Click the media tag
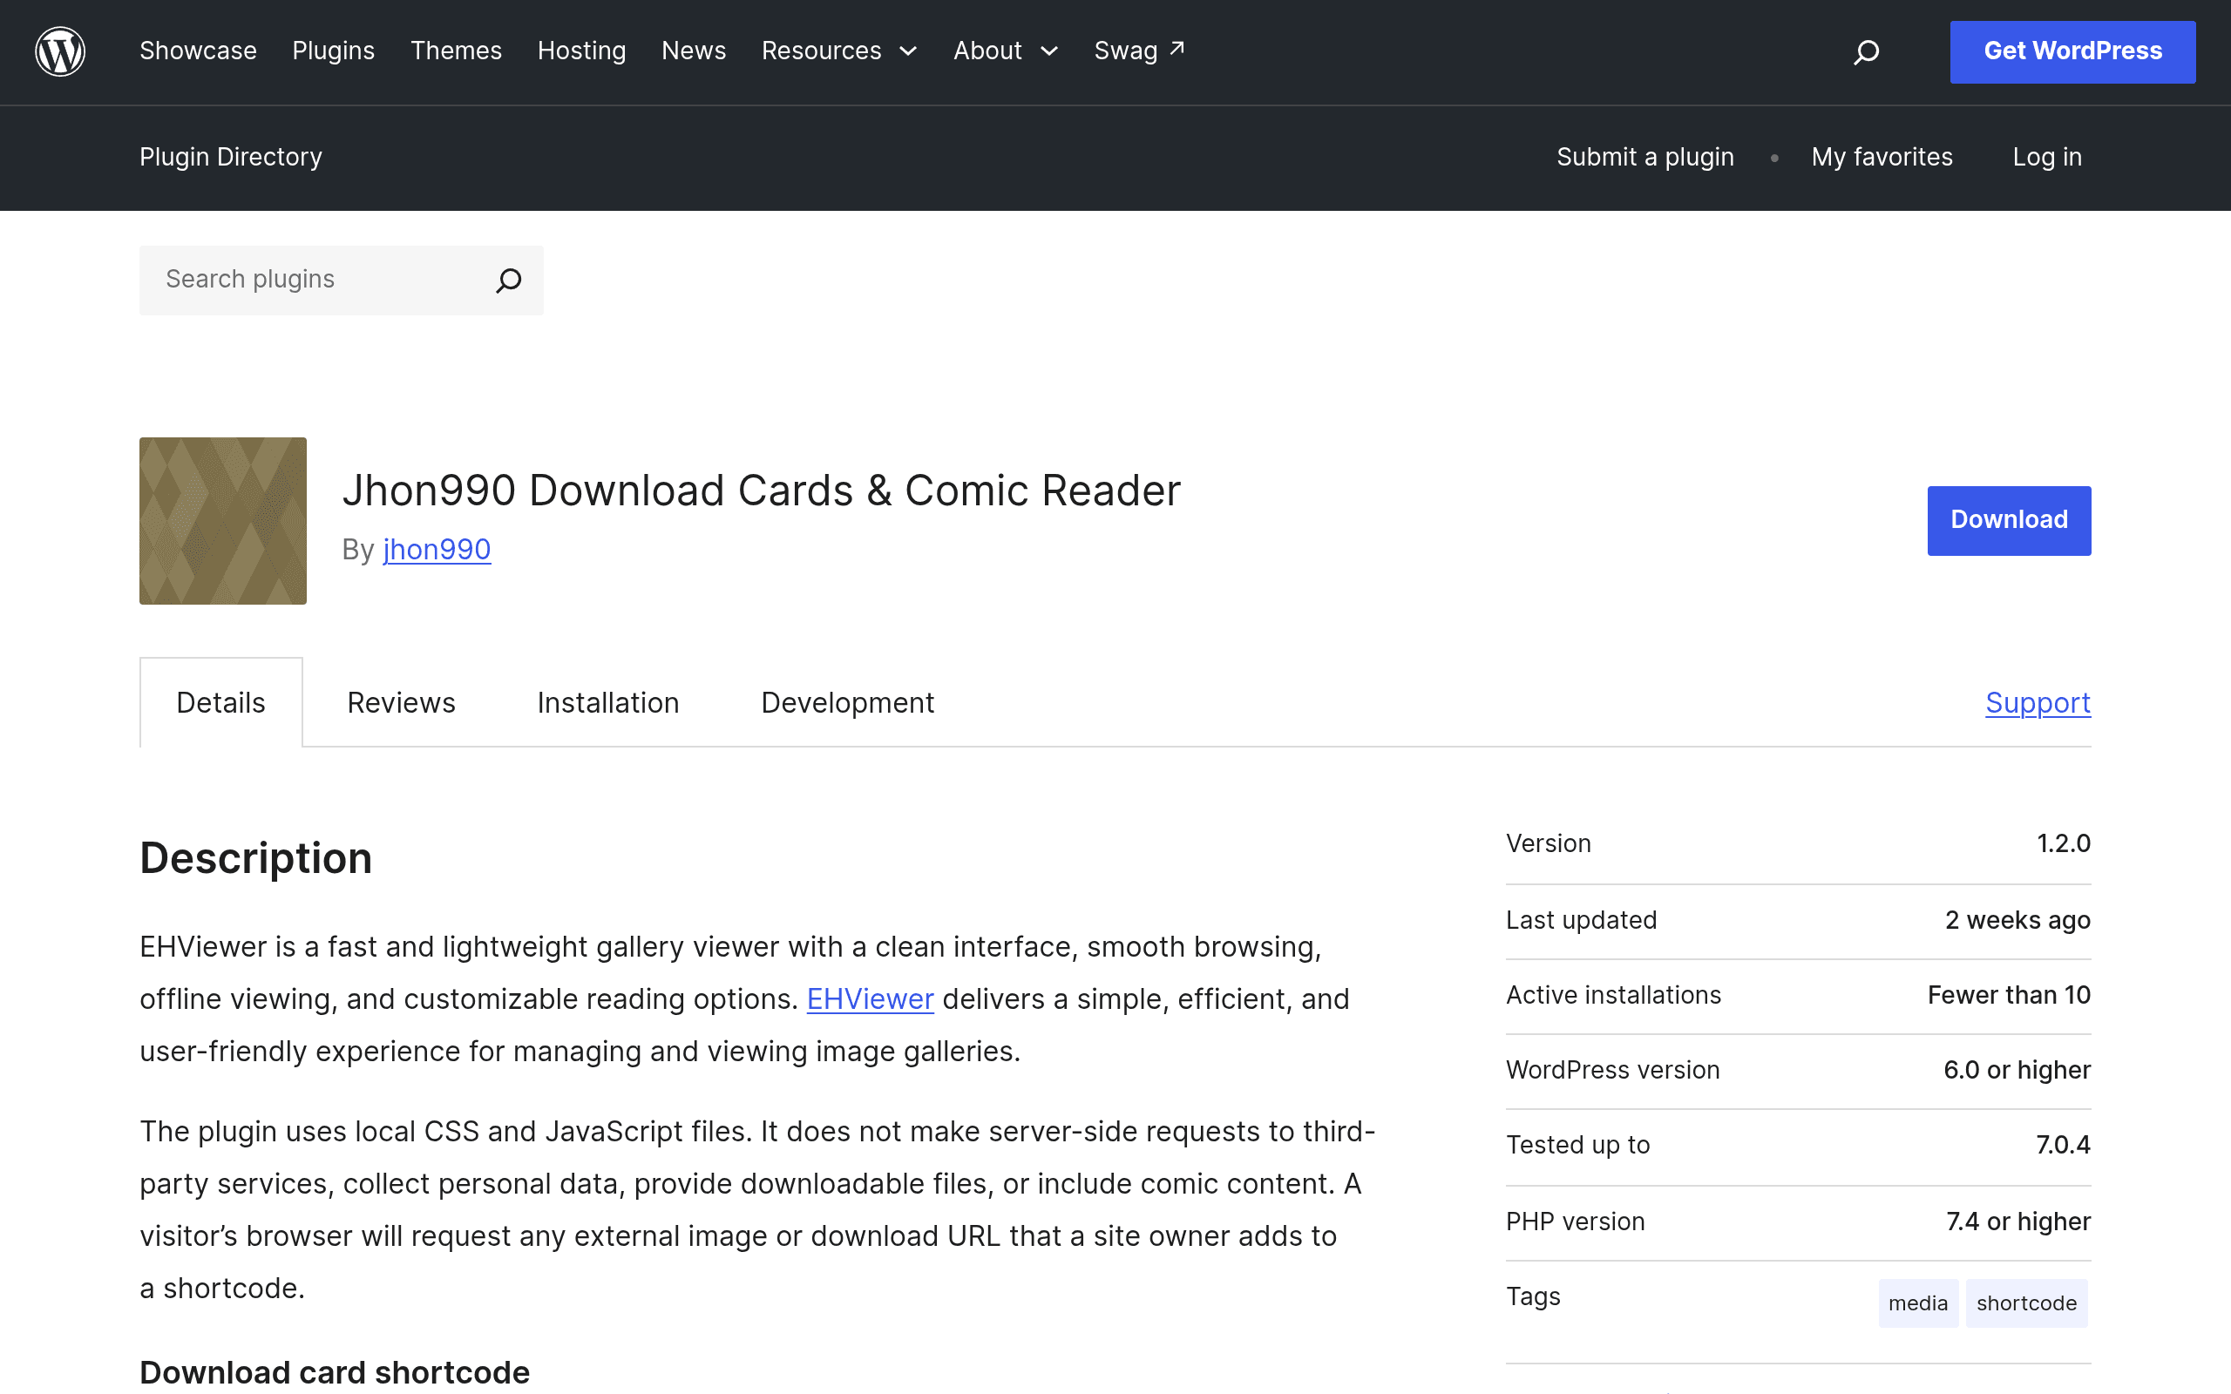Viewport: 2231px width, 1394px height. point(1918,1303)
